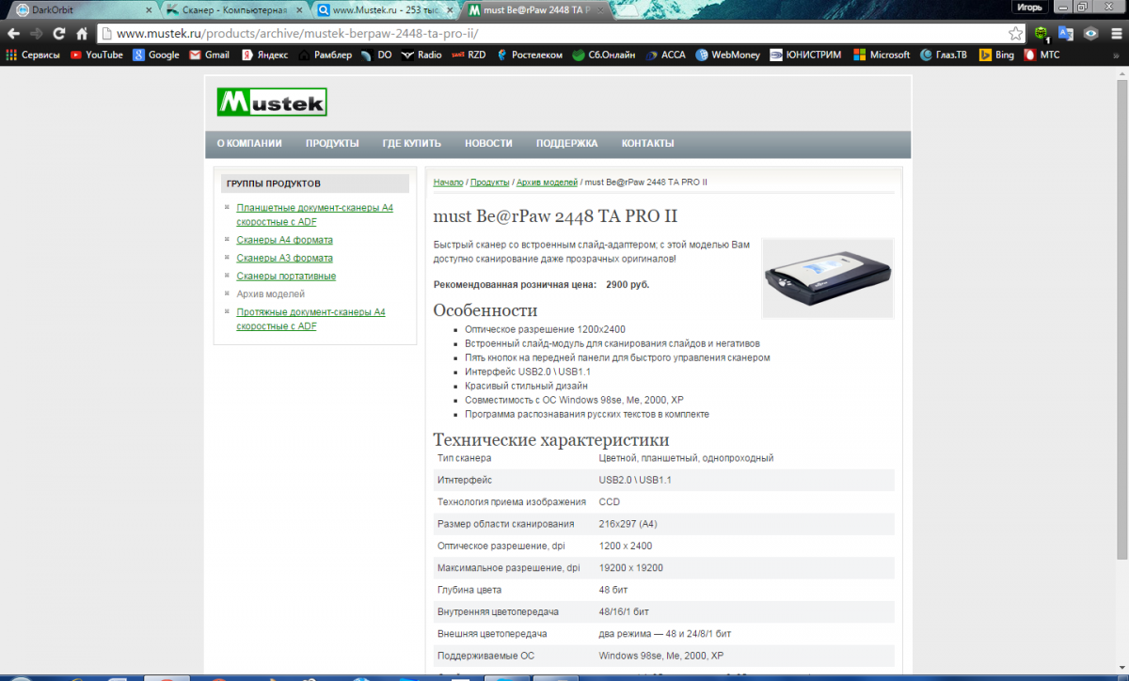Open the Chrome hamburger menu

(1115, 33)
